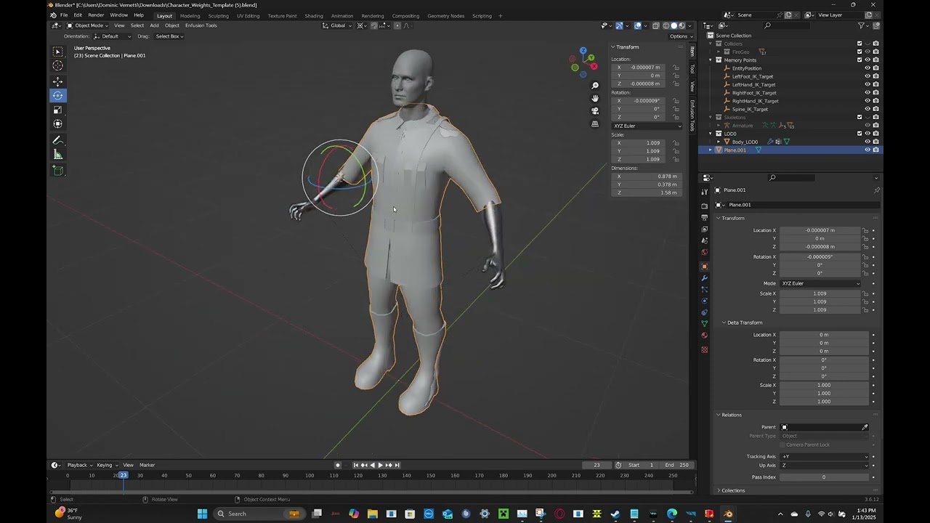Open the Enfusion Tools header menu

tap(201, 25)
